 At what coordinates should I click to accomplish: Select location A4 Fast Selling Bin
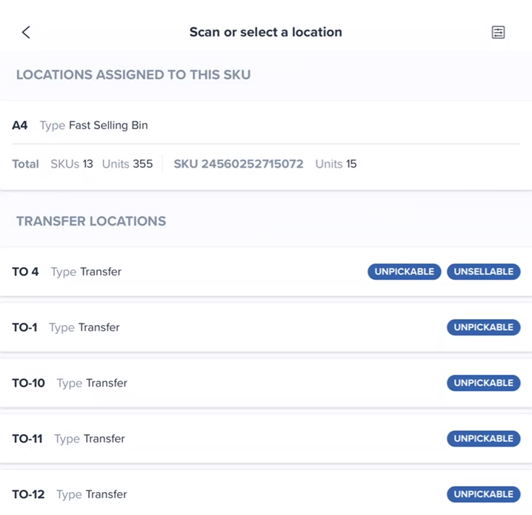click(x=266, y=145)
